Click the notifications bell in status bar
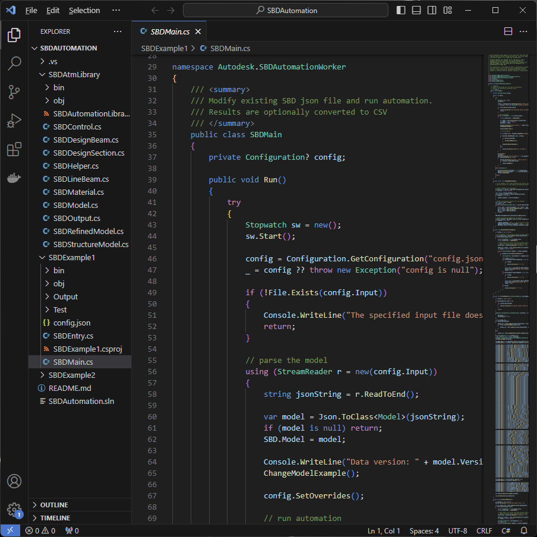The width and height of the screenshot is (537, 537). (524, 530)
